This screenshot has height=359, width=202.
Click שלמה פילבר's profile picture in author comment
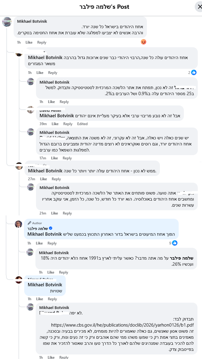18,224
